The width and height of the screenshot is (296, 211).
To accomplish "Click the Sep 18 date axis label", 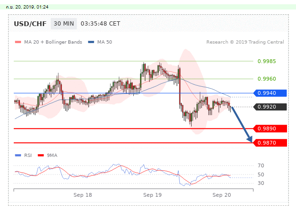I will coord(83,195).
